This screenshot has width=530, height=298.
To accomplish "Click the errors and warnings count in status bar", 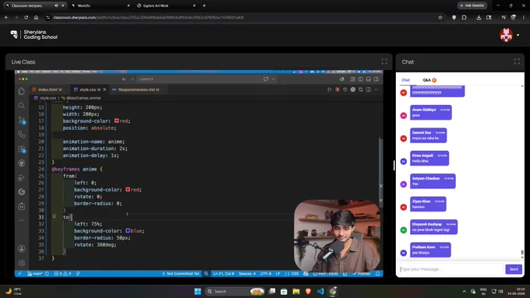I will coord(62,273).
